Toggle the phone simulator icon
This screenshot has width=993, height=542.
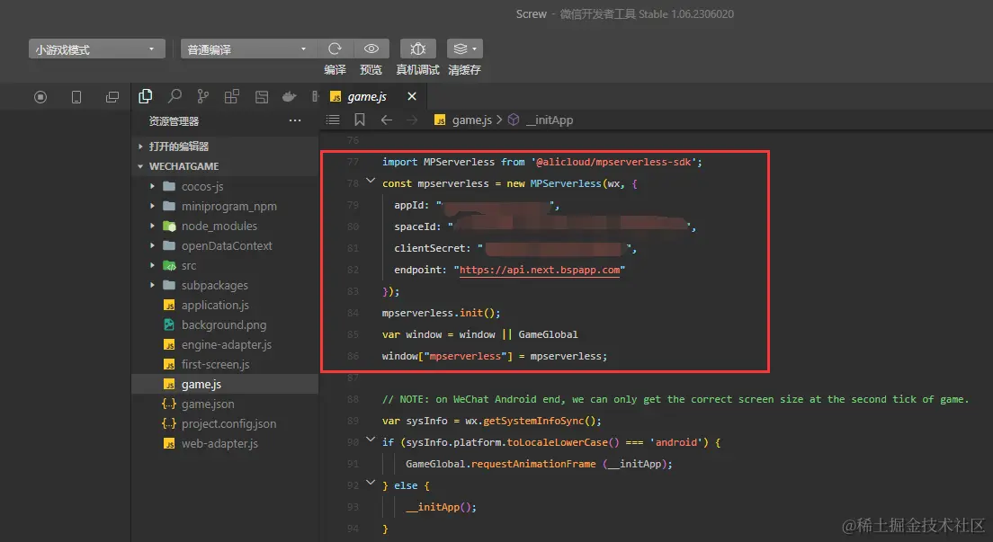click(x=76, y=97)
